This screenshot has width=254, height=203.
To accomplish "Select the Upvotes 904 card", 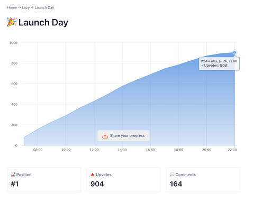I will coord(123,180).
